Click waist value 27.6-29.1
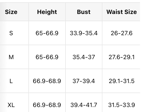The height and width of the screenshot is (112, 146). click(x=122, y=57)
